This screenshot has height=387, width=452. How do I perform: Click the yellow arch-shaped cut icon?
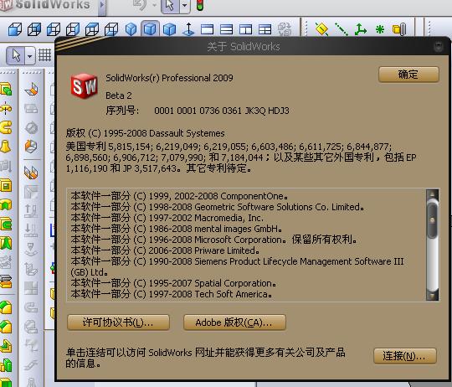click(6, 204)
